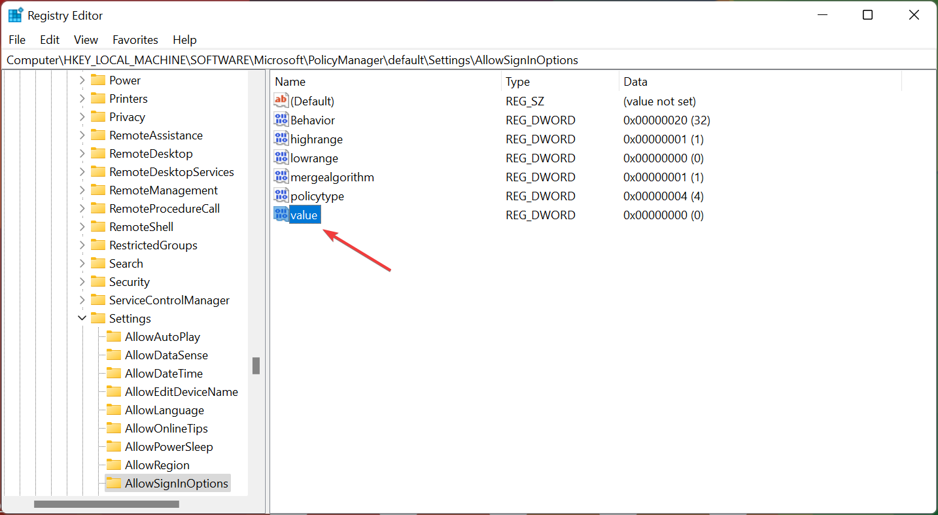Select the AllowLanguage key

click(x=164, y=410)
